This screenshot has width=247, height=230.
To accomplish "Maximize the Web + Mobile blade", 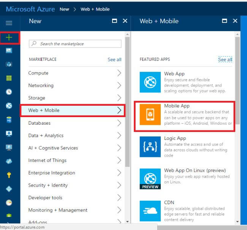I will pos(225,21).
